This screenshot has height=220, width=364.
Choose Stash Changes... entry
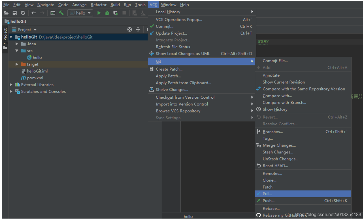(303, 152)
